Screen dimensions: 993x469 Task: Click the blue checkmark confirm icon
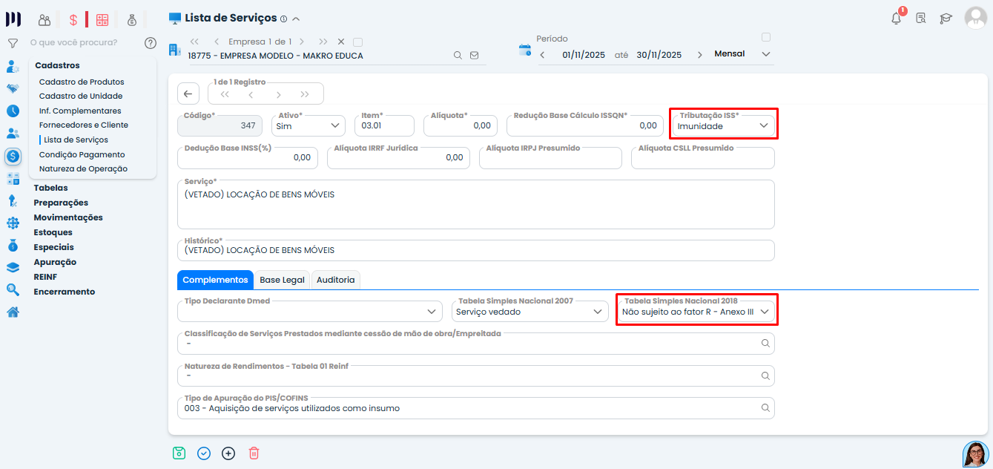(x=204, y=453)
